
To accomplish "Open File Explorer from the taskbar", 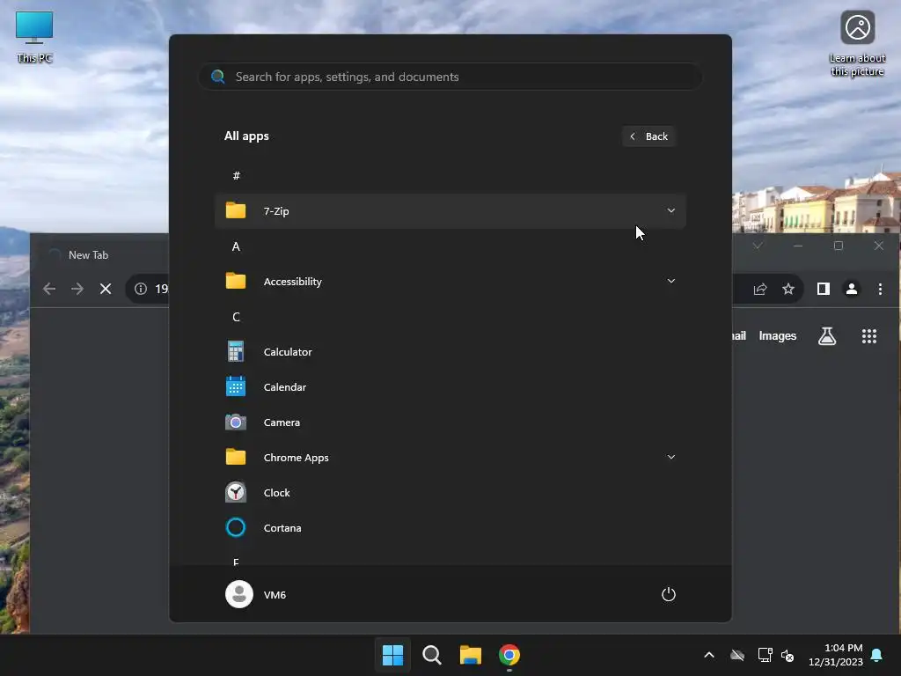I will point(471,655).
